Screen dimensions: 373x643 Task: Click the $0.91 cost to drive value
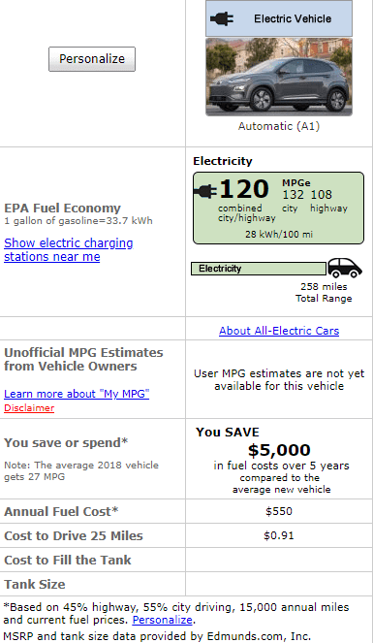click(279, 535)
